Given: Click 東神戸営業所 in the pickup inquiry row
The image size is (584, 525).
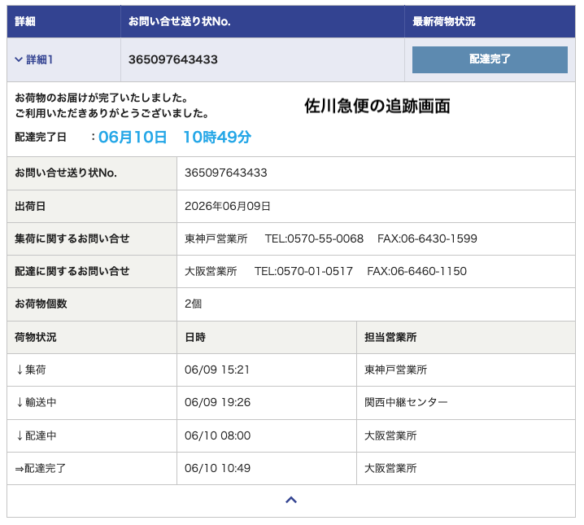Looking at the screenshot, I should (216, 238).
